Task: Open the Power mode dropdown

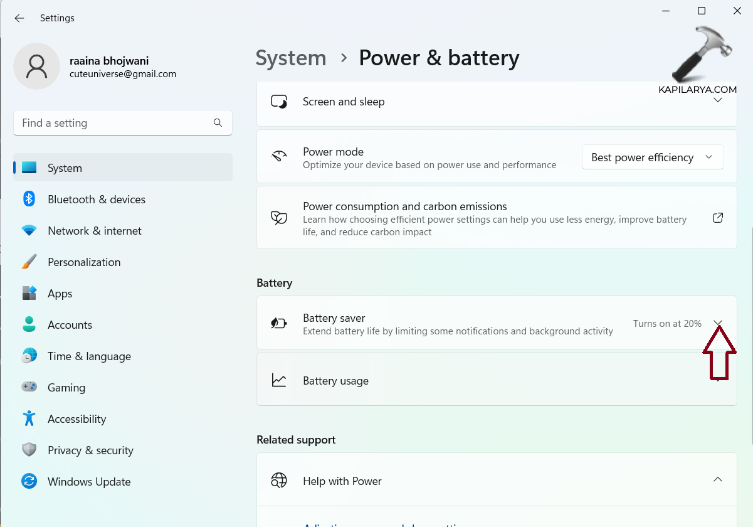Action: 652,157
